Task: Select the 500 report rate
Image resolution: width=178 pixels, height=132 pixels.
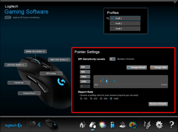Action: click(x=101, y=98)
